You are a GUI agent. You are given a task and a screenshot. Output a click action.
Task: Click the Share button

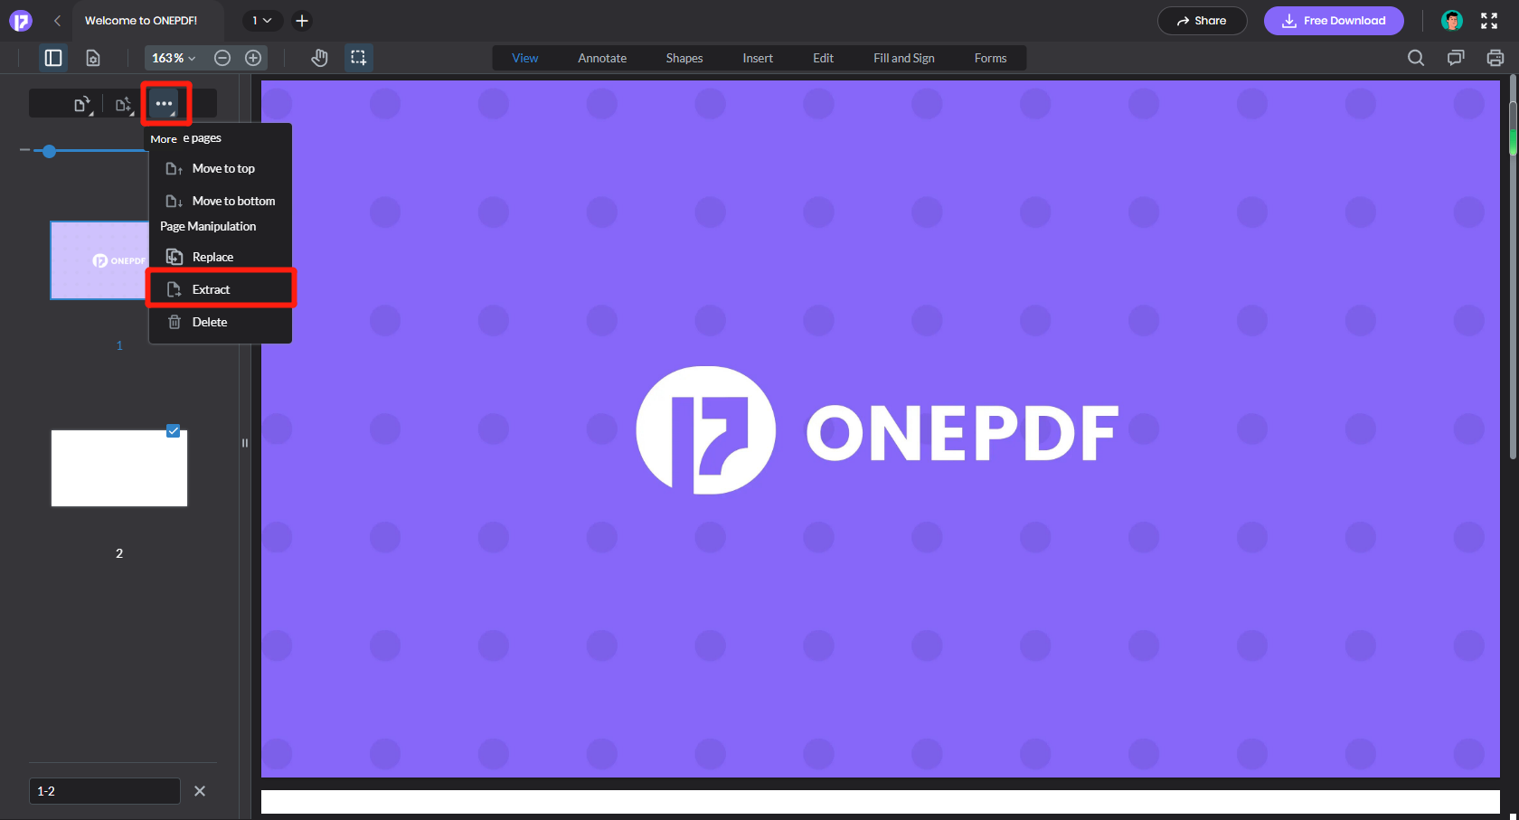pyautogui.click(x=1202, y=20)
